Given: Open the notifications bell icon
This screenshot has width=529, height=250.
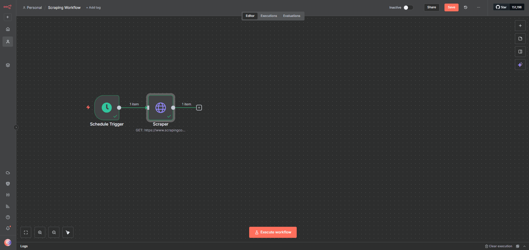Looking at the screenshot, I should (x=8, y=228).
